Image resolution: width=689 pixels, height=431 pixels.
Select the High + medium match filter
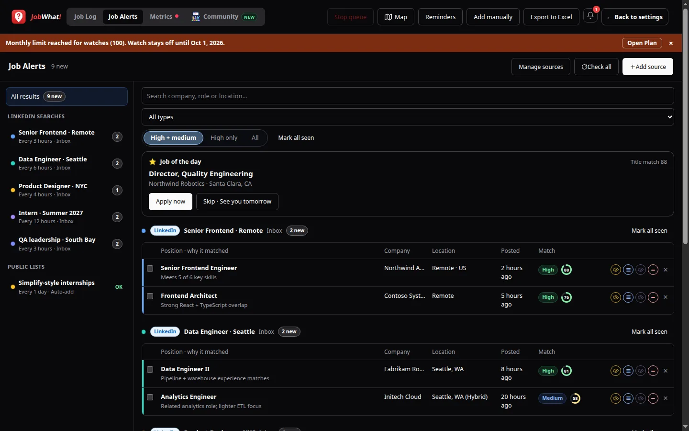173,138
